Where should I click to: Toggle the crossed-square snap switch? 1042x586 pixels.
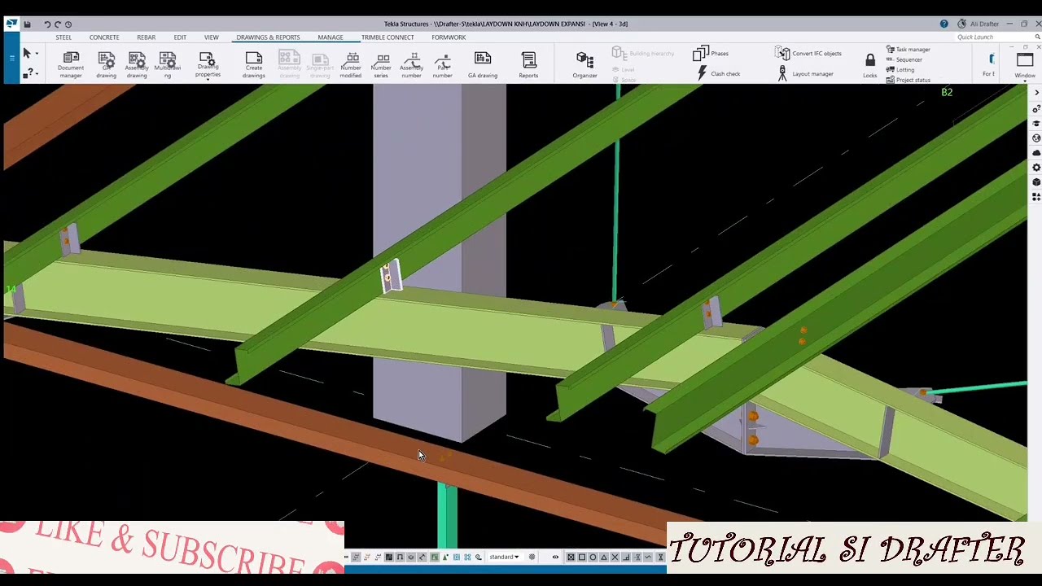571,558
